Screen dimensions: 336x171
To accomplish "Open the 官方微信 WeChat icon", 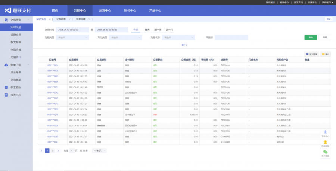I will coord(325,152).
